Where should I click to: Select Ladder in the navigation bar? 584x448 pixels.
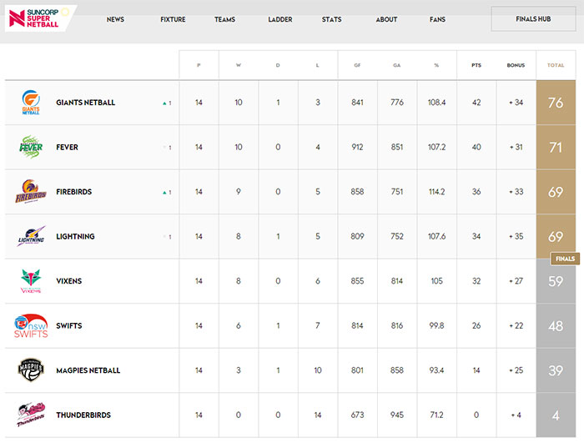tap(280, 19)
